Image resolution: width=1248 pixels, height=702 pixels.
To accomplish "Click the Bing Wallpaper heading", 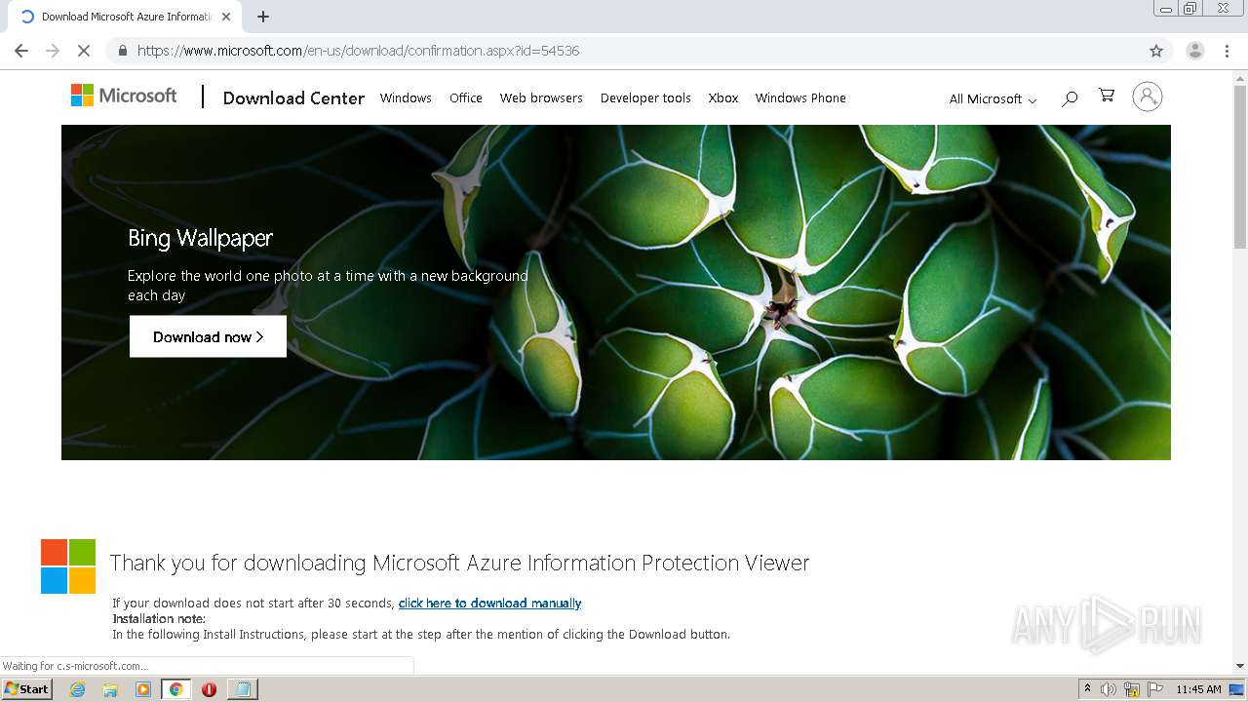I will (x=200, y=238).
